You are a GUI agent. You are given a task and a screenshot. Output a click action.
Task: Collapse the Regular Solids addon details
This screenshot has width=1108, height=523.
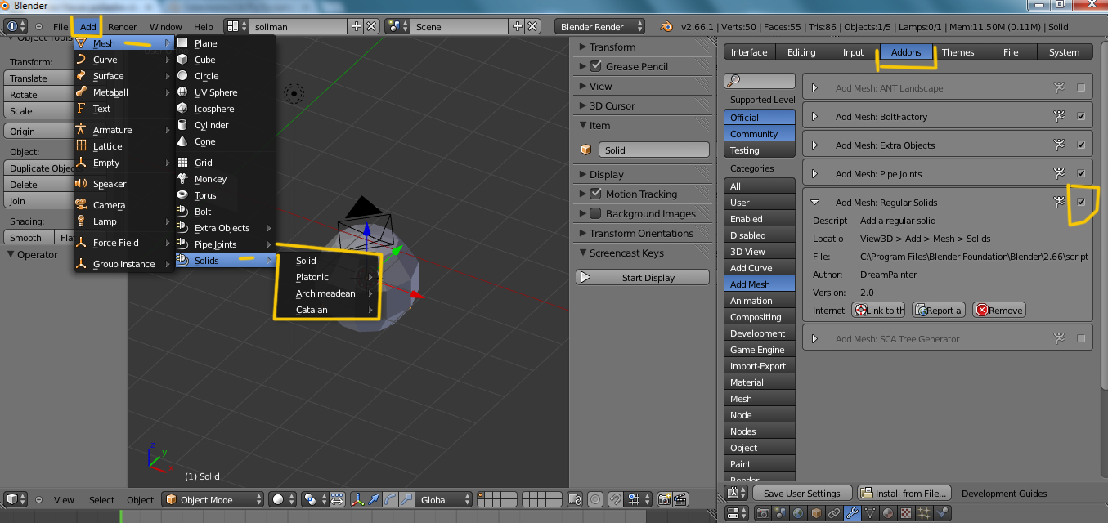815,203
